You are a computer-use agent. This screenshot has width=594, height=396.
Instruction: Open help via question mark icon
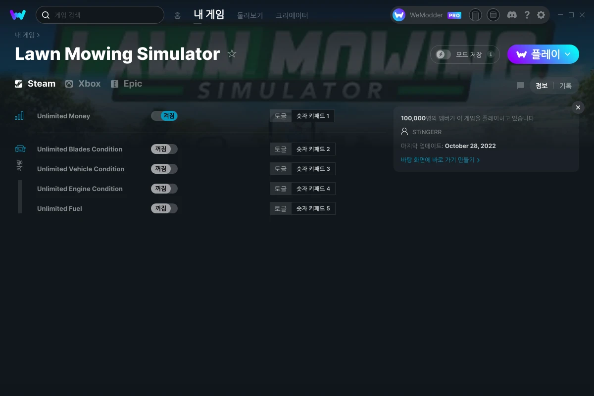pos(527,15)
